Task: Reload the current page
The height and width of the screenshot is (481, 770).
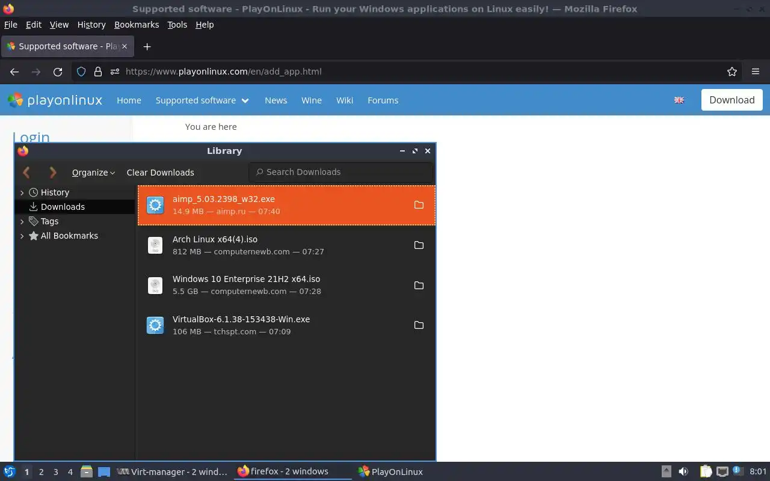Action: click(58, 72)
